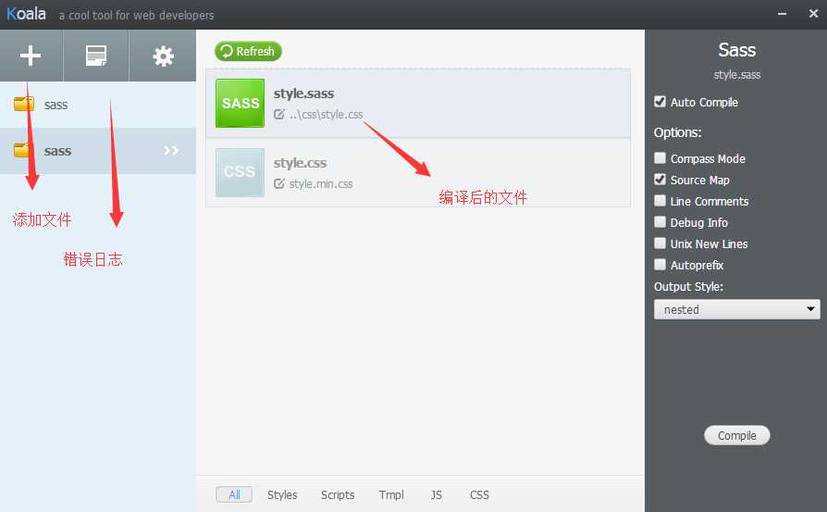Click the style.sass subtitle in the settings panel

coord(737,74)
